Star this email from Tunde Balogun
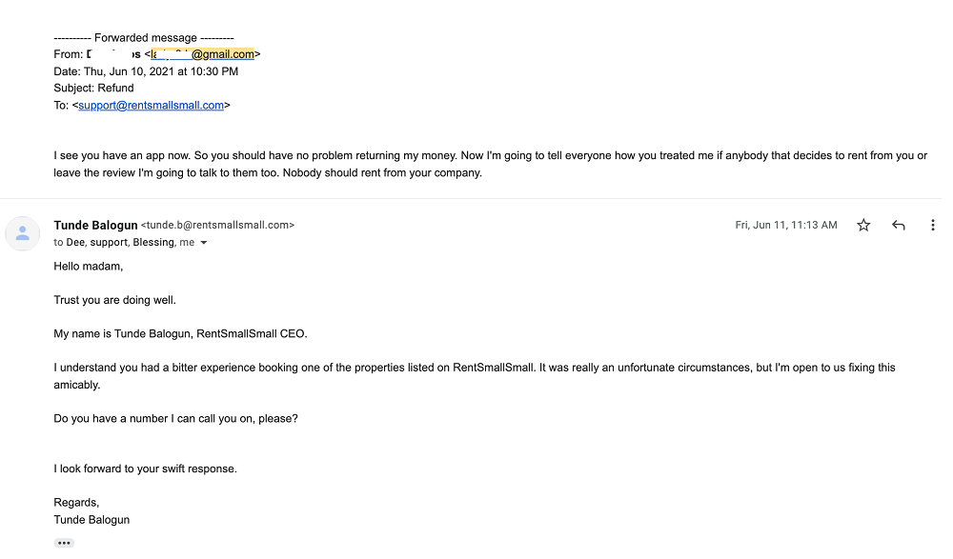953x559 pixels. click(863, 226)
